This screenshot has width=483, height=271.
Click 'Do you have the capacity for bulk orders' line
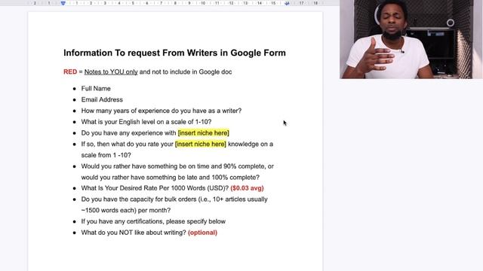tap(174, 199)
